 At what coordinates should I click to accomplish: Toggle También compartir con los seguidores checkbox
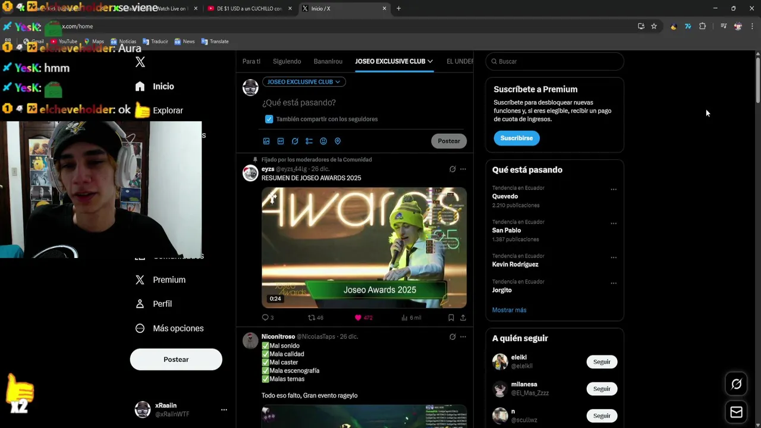[269, 119]
